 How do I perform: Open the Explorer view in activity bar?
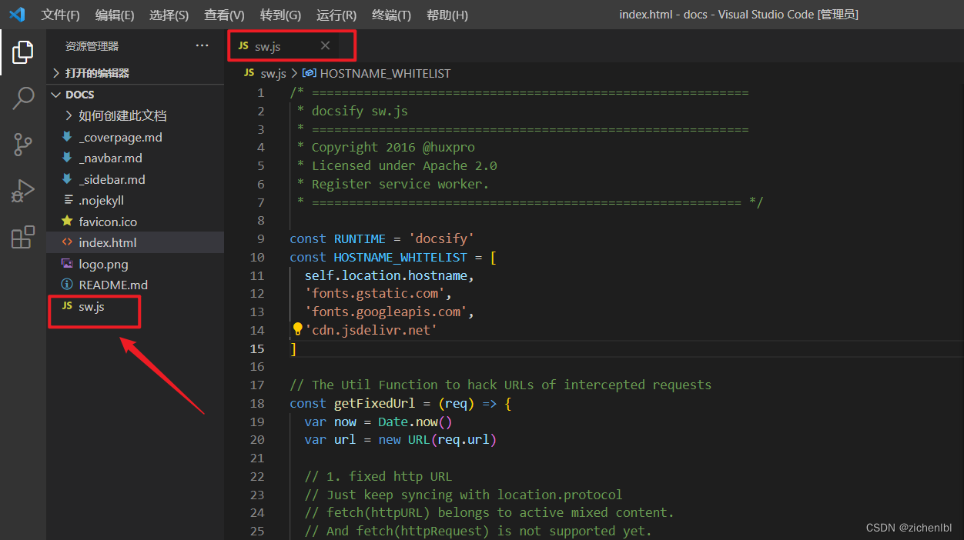tap(23, 52)
